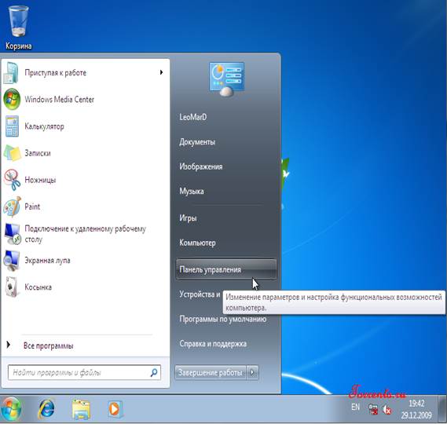The image size is (447, 424).
Task: Open Панель управления control panel
Action: [x=226, y=269]
